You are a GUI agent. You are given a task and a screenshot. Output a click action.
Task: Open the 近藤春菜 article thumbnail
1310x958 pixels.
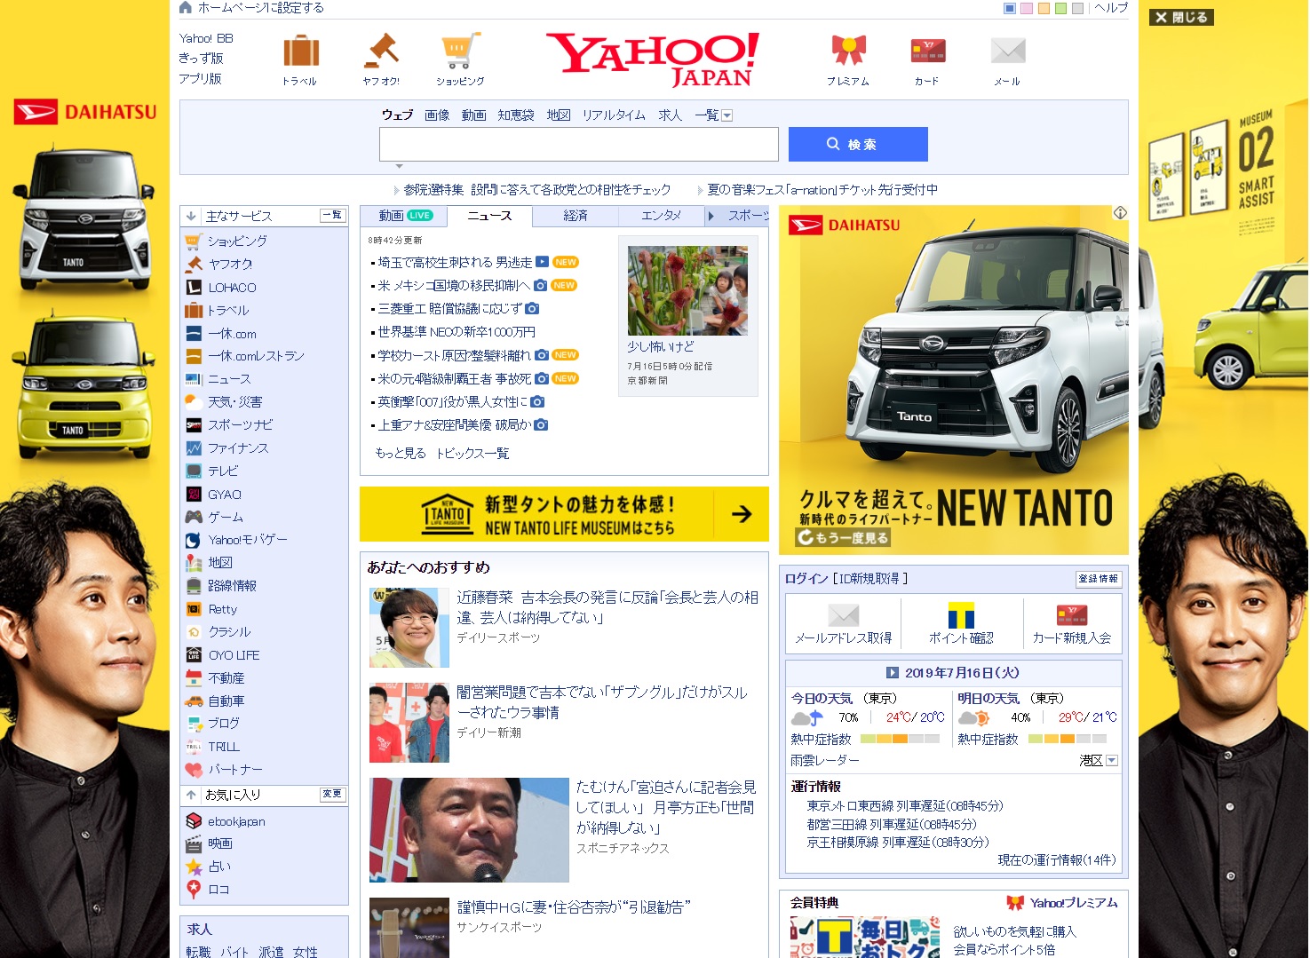(409, 628)
